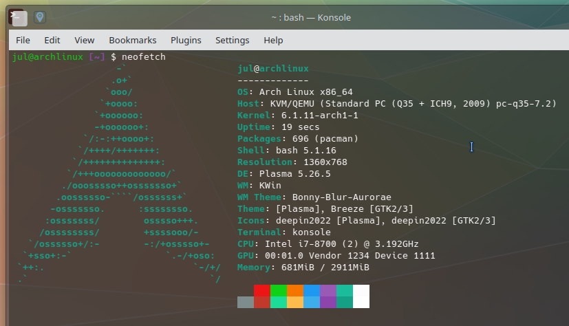Open the Bookmarks menu
569x326 pixels.
click(x=133, y=40)
